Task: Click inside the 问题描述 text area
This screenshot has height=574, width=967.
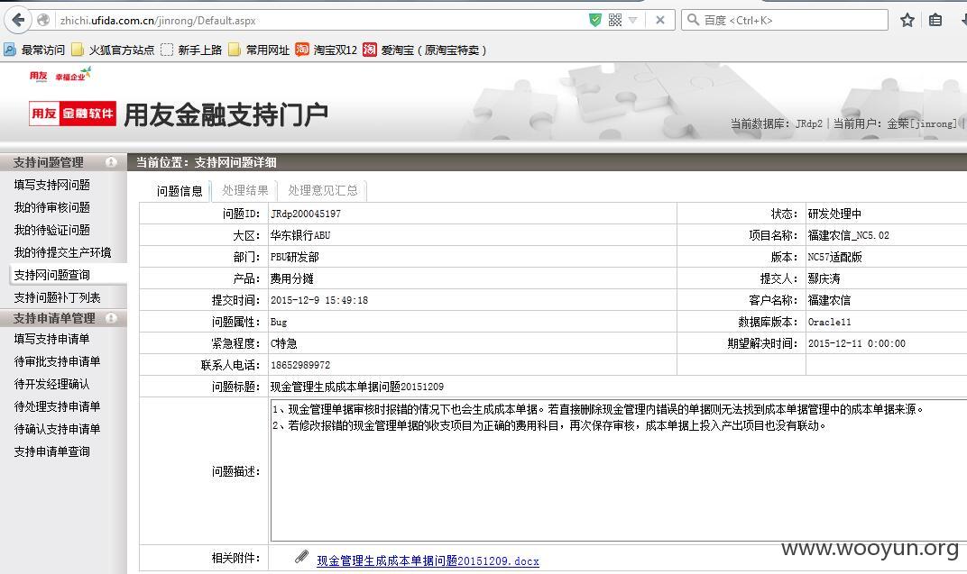Action: click(619, 470)
